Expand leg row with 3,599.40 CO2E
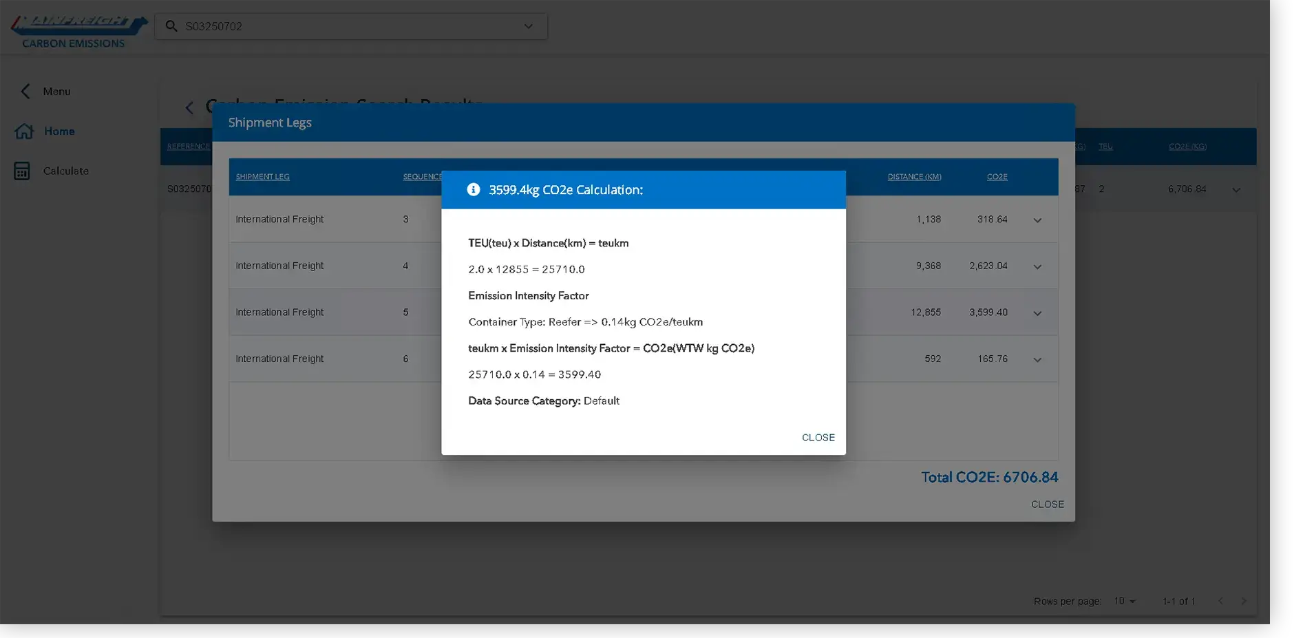This screenshot has height=638, width=1314. [x=1037, y=313]
